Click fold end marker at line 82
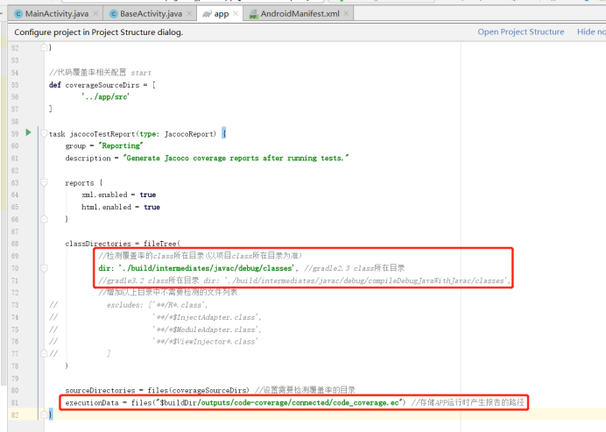The height and width of the screenshot is (432, 606). pos(44,415)
